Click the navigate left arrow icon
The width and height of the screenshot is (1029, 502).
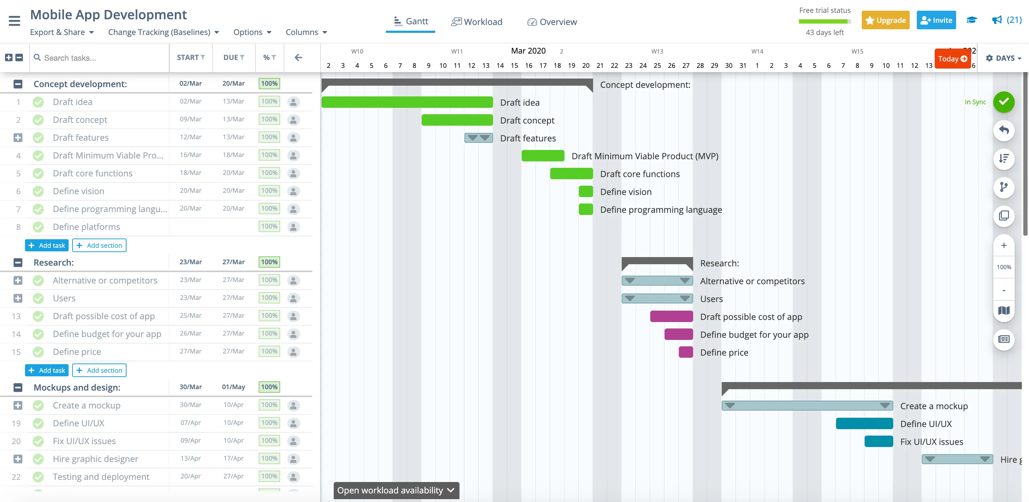299,58
